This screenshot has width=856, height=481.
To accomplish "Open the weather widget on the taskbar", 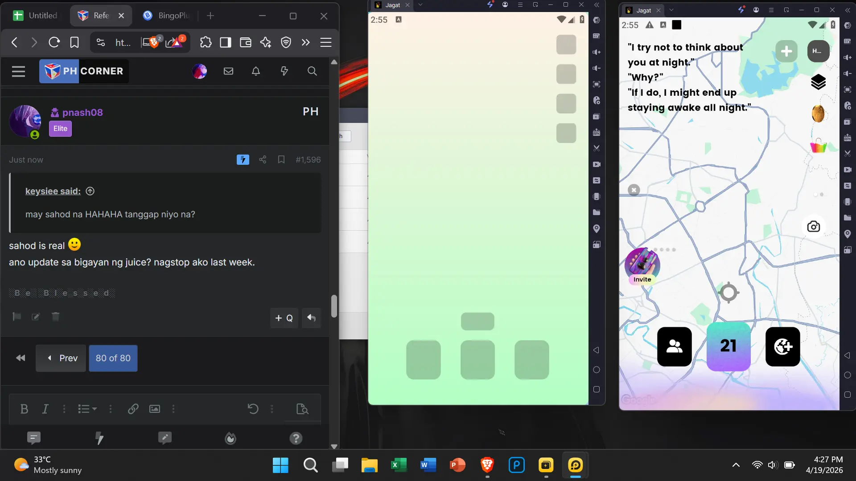I will 47,465.
